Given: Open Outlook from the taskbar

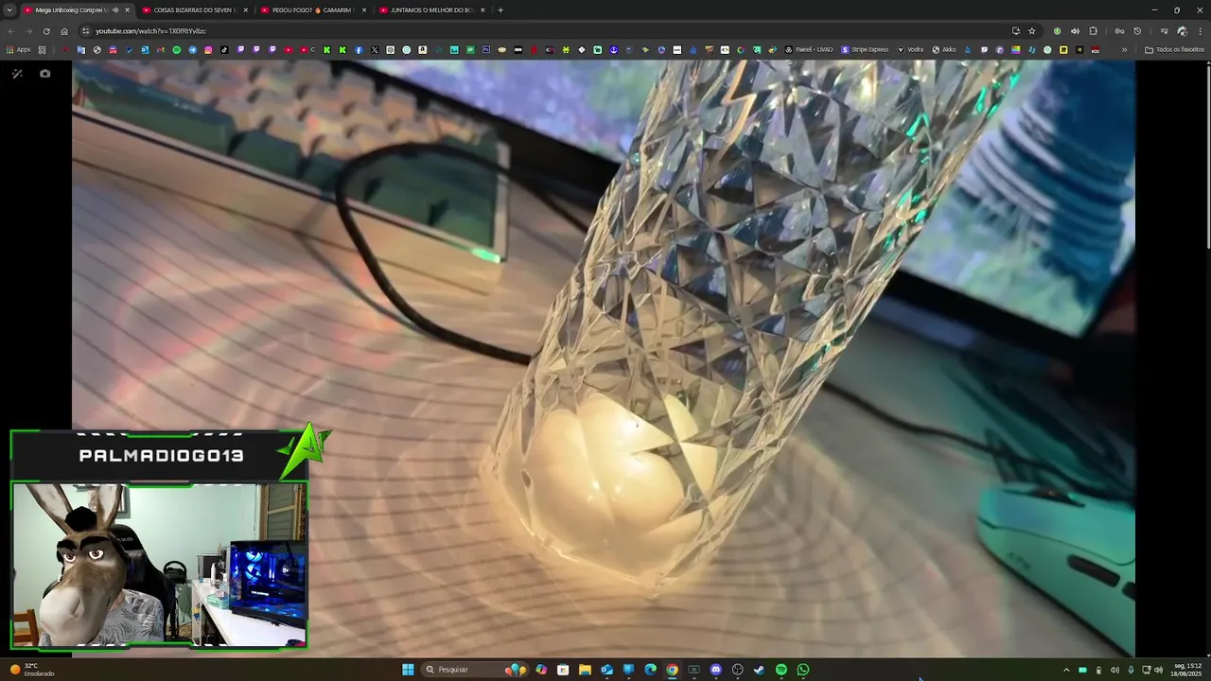Looking at the screenshot, I should [x=606, y=670].
